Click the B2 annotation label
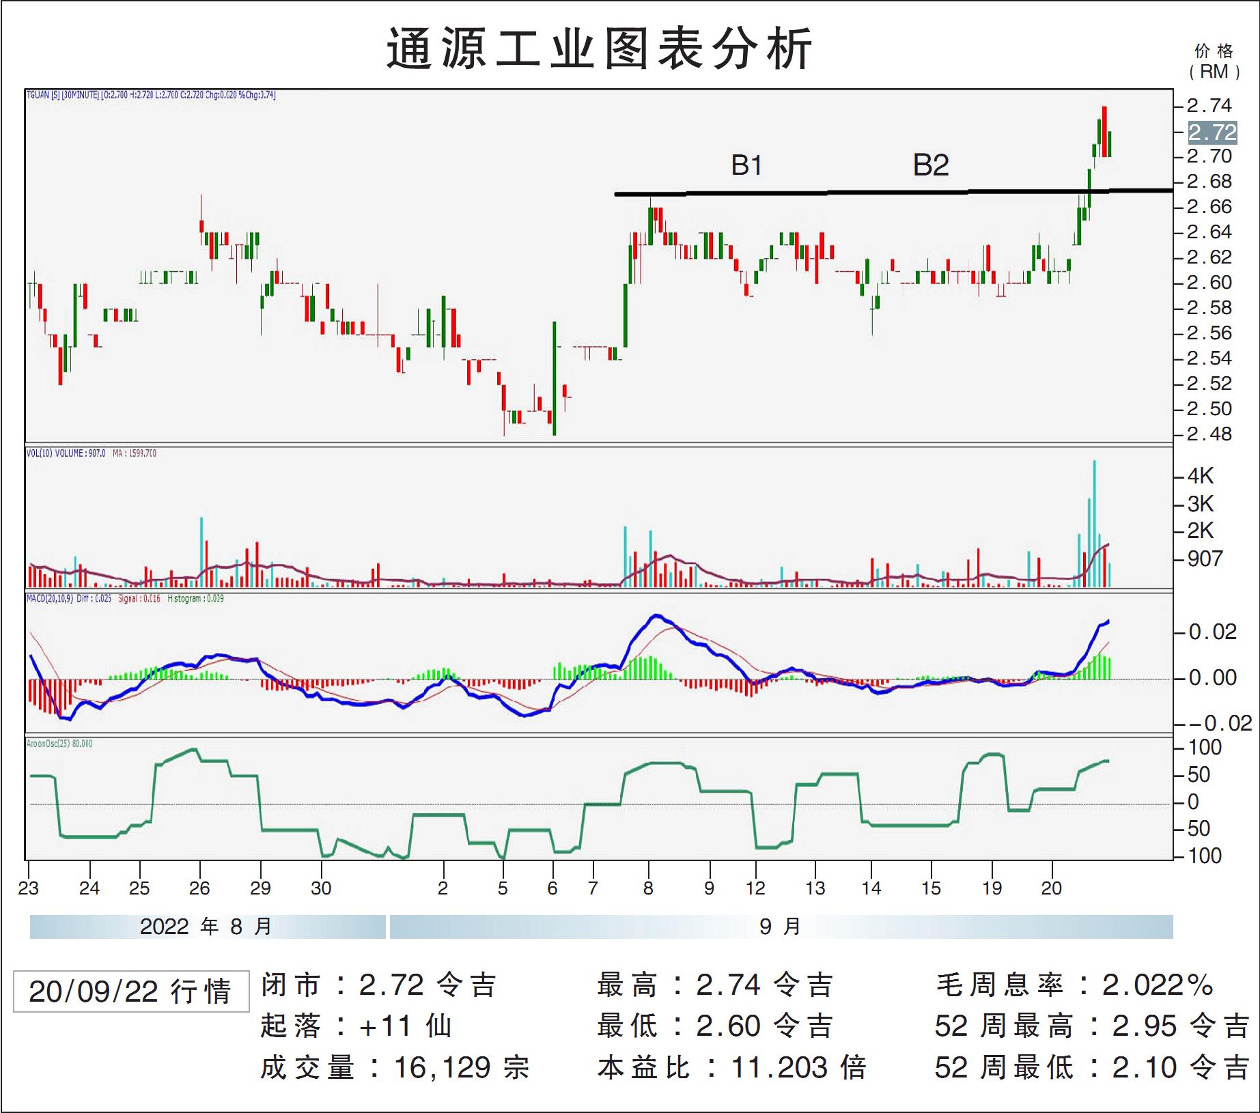The height and width of the screenshot is (1113, 1260). pos(931,165)
